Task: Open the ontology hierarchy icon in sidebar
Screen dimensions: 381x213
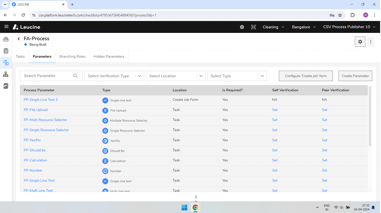Action: tap(6, 74)
